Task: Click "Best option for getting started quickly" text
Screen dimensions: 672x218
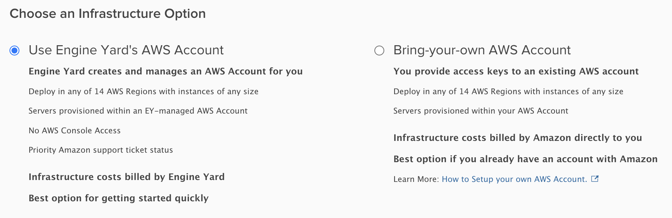Action: point(119,198)
